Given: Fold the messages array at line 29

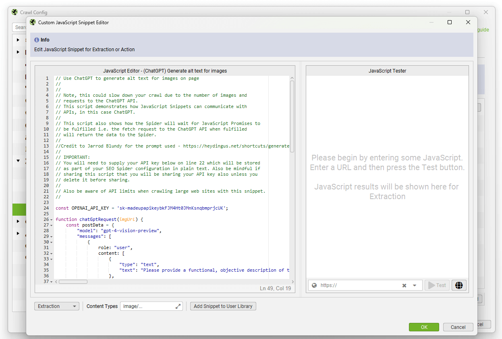Looking at the screenshot, I should click(x=51, y=237).
